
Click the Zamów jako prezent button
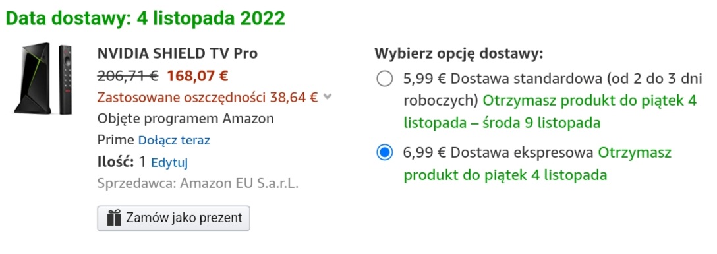(174, 218)
